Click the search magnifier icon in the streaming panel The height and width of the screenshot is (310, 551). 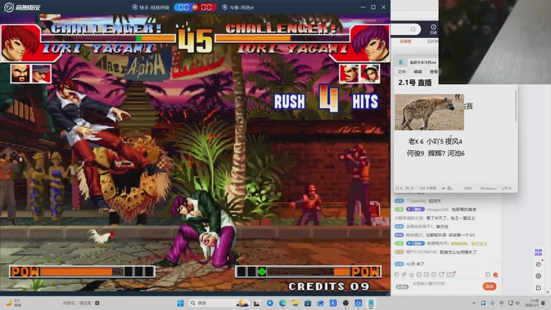(413, 29)
